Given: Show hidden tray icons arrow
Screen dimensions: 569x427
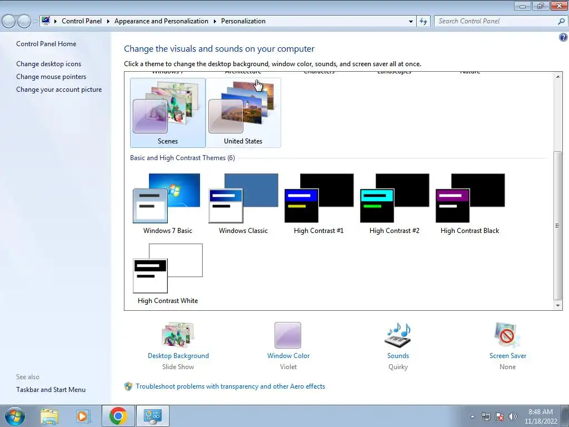Looking at the screenshot, I should point(472,416).
